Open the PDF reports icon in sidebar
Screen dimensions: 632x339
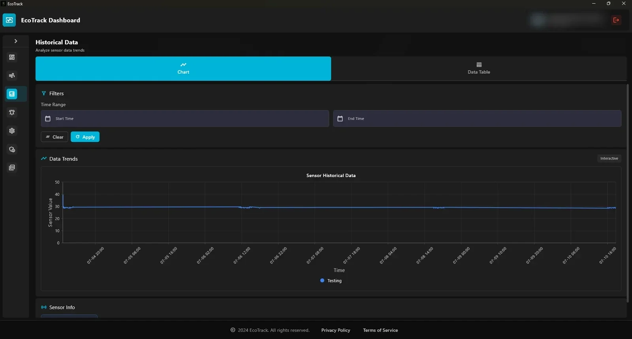point(12,168)
